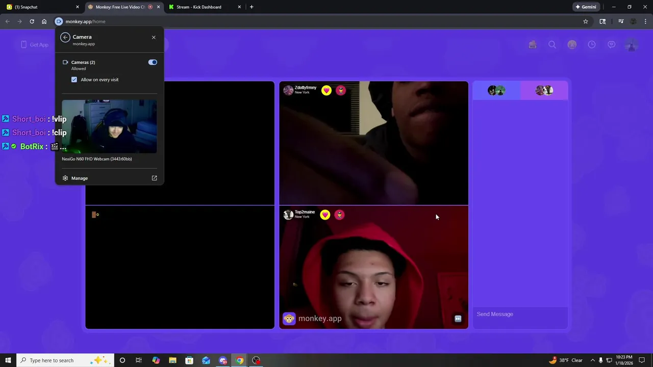Open the Chrome three-dot menu
653x367 pixels.
tap(646, 21)
